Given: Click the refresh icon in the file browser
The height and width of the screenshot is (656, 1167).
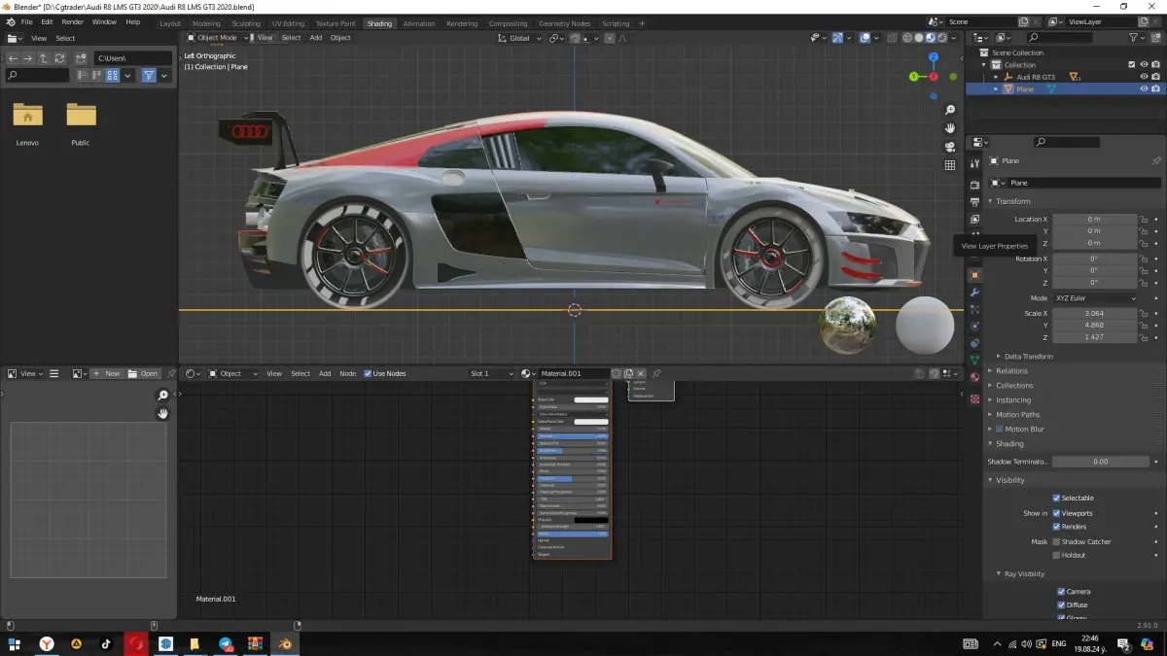Looking at the screenshot, I should (61, 58).
